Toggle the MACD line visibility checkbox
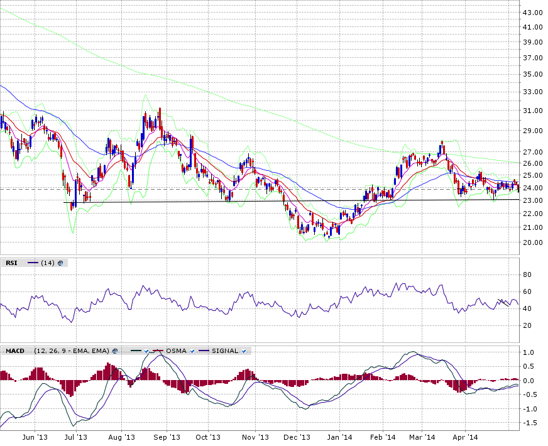Viewport: 548px width, 446px height. (x=146, y=351)
